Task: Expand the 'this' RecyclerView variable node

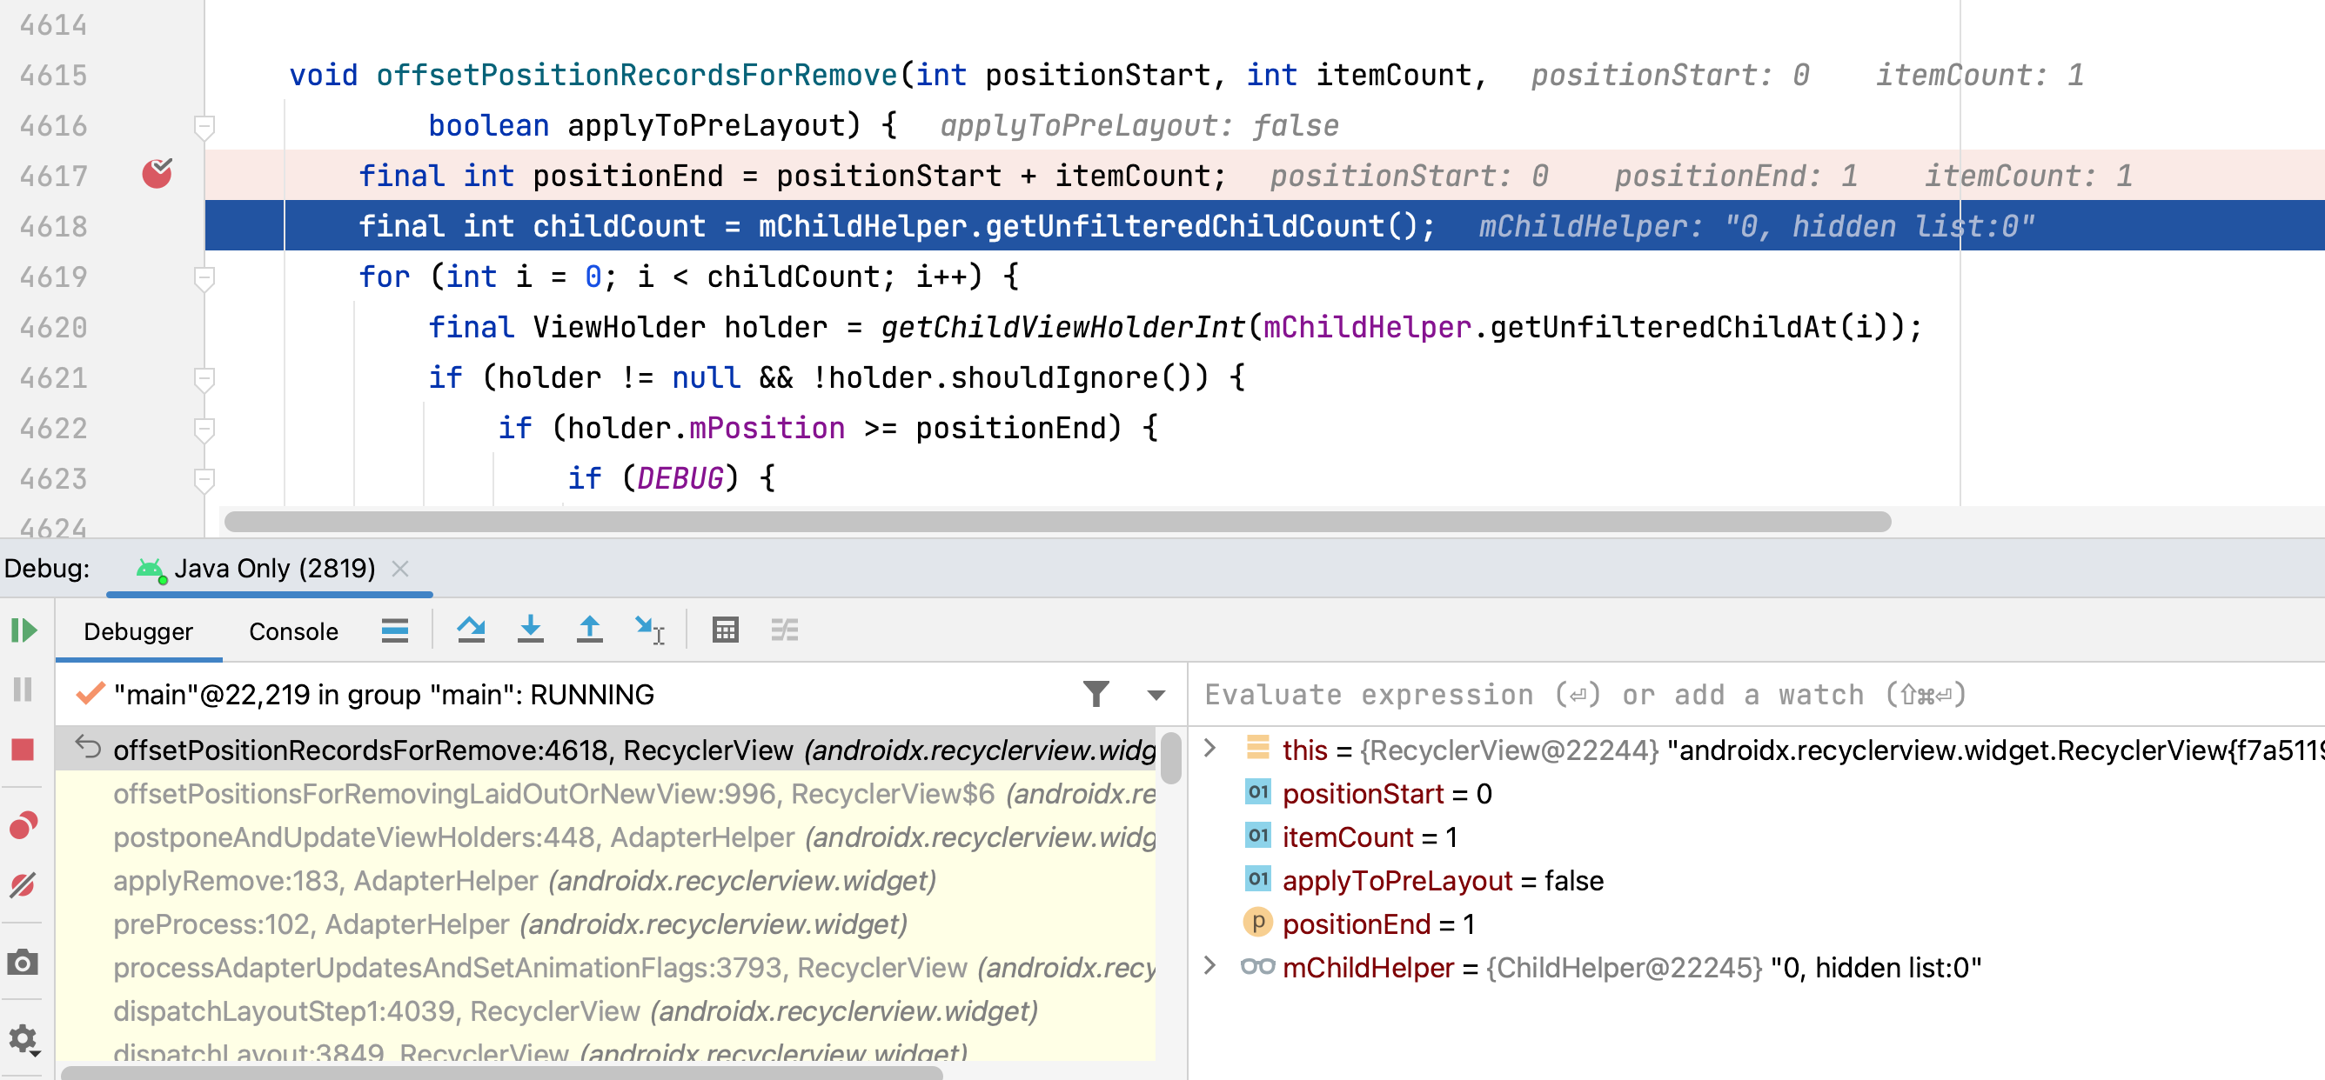Action: coord(1210,749)
